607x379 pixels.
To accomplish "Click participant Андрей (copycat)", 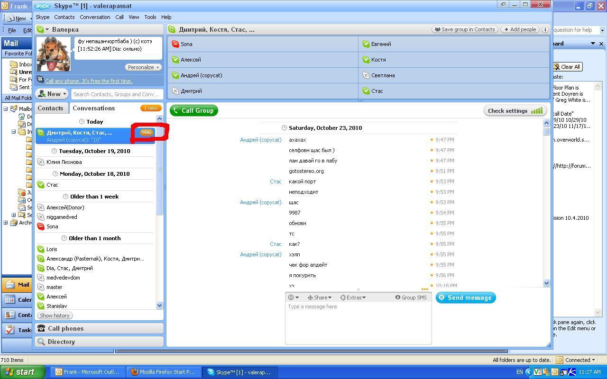I will 263,75.
